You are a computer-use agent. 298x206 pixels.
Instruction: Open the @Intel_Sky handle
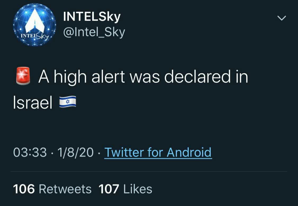pos(94,32)
